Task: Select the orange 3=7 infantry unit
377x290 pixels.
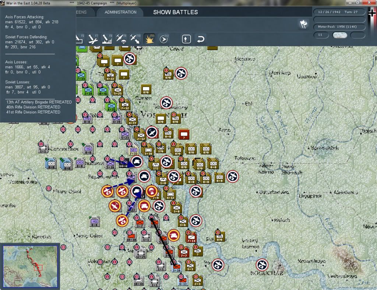Action: coord(140,223)
